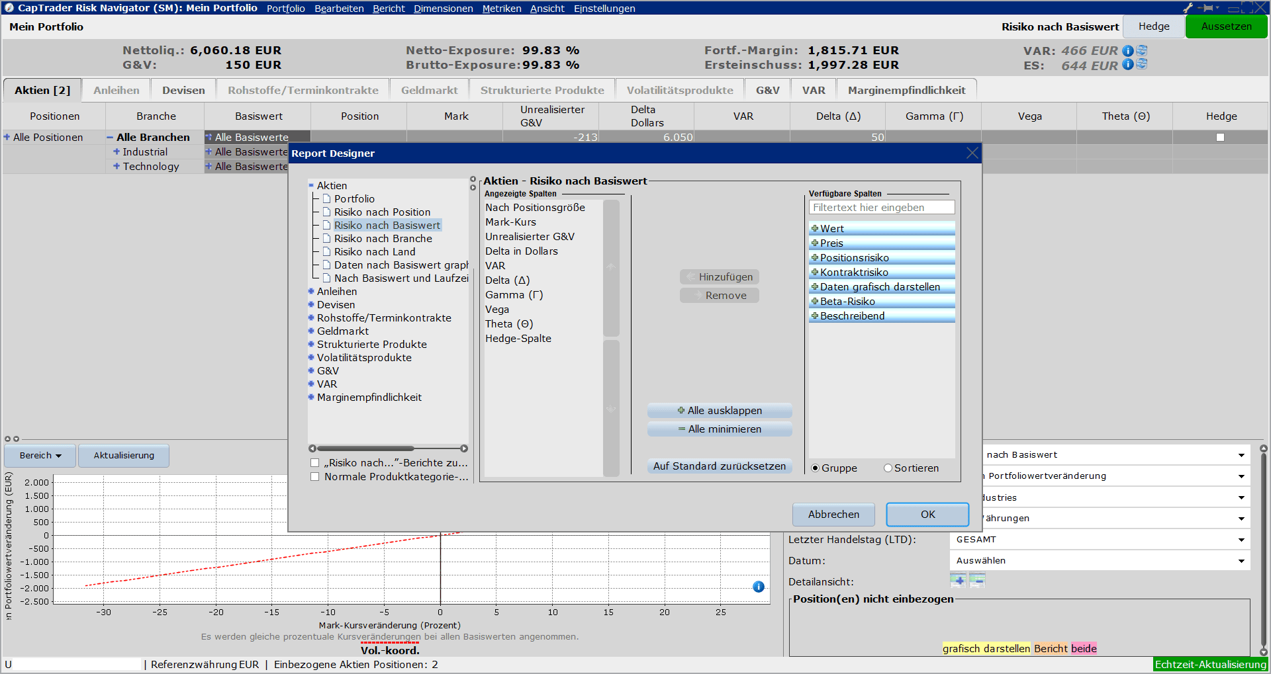Click the Detailansicht minus icon

[977, 581]
